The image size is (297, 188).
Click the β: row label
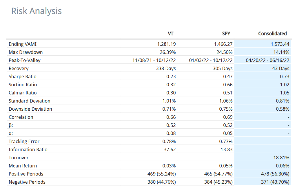[11, 125]
